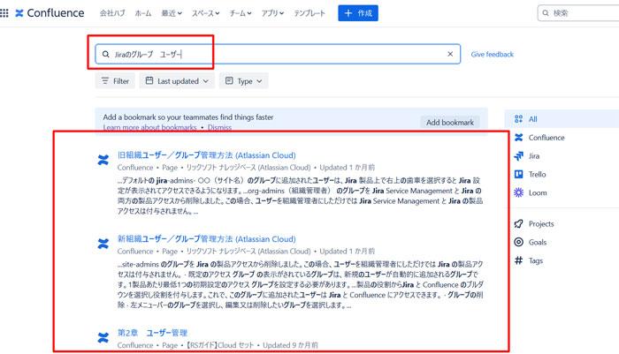
Task: Expand the チーム dropdown menu
Action: 241,13
